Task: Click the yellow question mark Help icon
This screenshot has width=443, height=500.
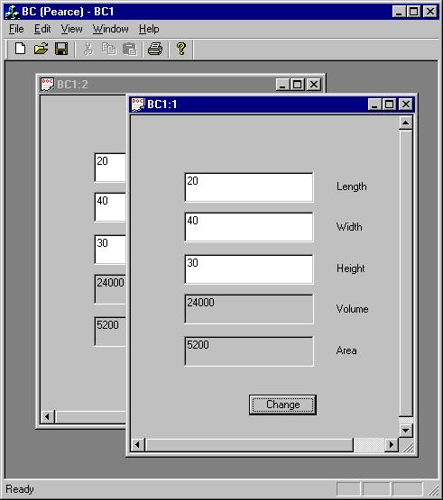Action: 181,50
